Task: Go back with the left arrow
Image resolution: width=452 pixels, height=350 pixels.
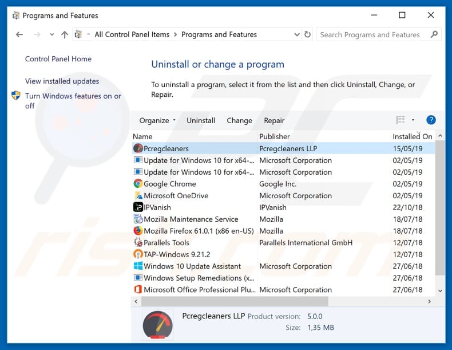Action: pos(19,34)
